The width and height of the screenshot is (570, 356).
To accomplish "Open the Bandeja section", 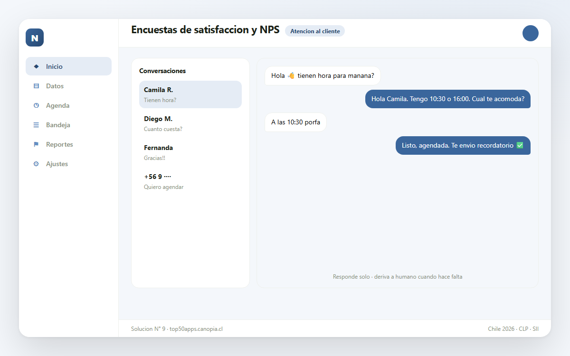I will coord(68,125).
